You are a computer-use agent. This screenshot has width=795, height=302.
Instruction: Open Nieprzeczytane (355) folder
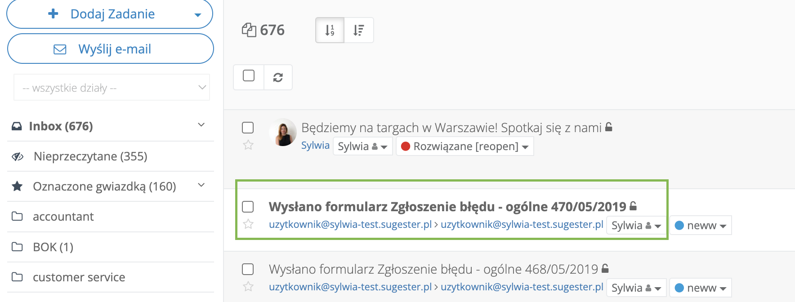(90, 156)
